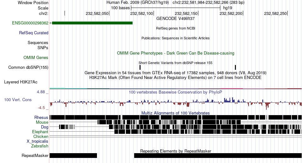The image size is (302, 163).
Task: Click the Elephant alignment block bar
Action: click(x=208, y=132)
